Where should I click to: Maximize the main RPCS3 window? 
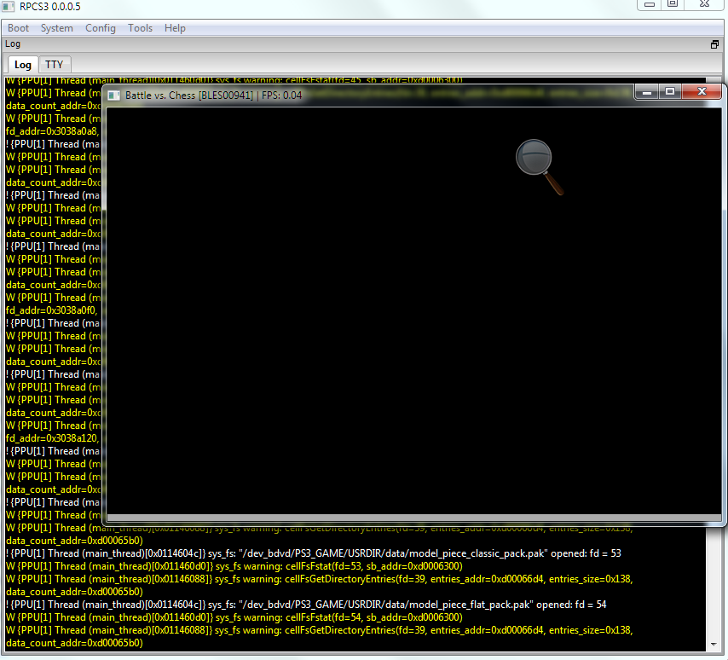(x=673, y=4)
